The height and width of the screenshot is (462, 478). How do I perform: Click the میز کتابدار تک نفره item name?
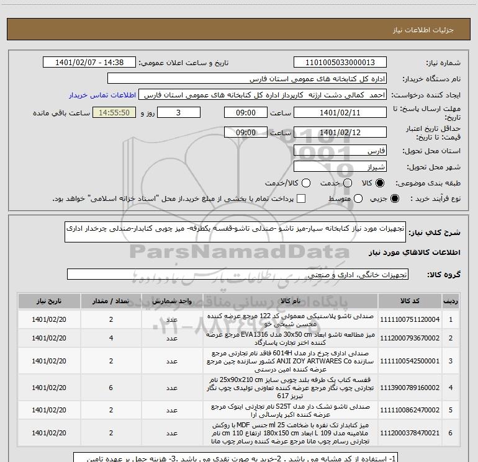coord(291,433)
